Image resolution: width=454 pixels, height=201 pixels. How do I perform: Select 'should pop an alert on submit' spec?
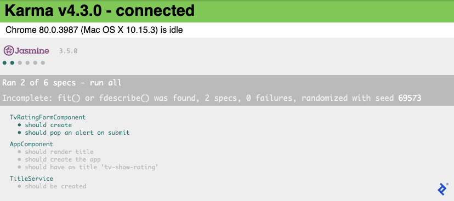(77, 133)
